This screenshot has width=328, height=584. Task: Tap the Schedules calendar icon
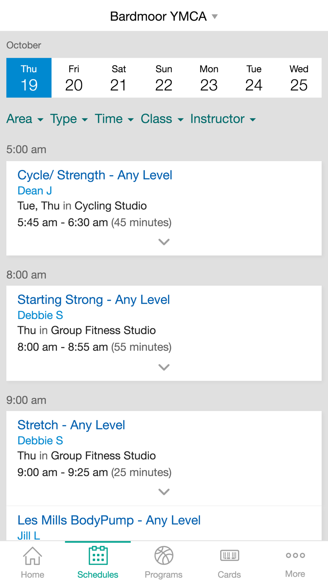98,555
